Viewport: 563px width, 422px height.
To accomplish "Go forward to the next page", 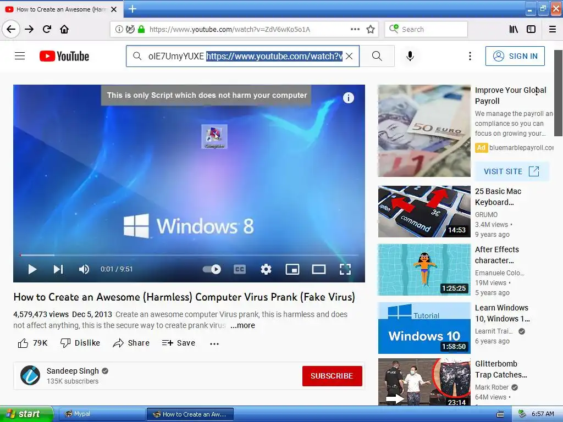I will click(29, 29).
